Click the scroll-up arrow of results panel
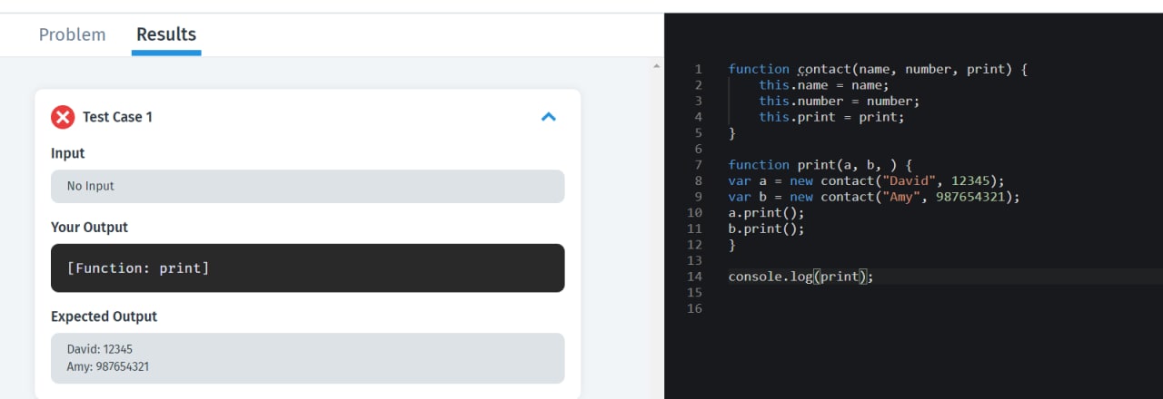This screenshot has width=1163, height=399. [657, 65]
